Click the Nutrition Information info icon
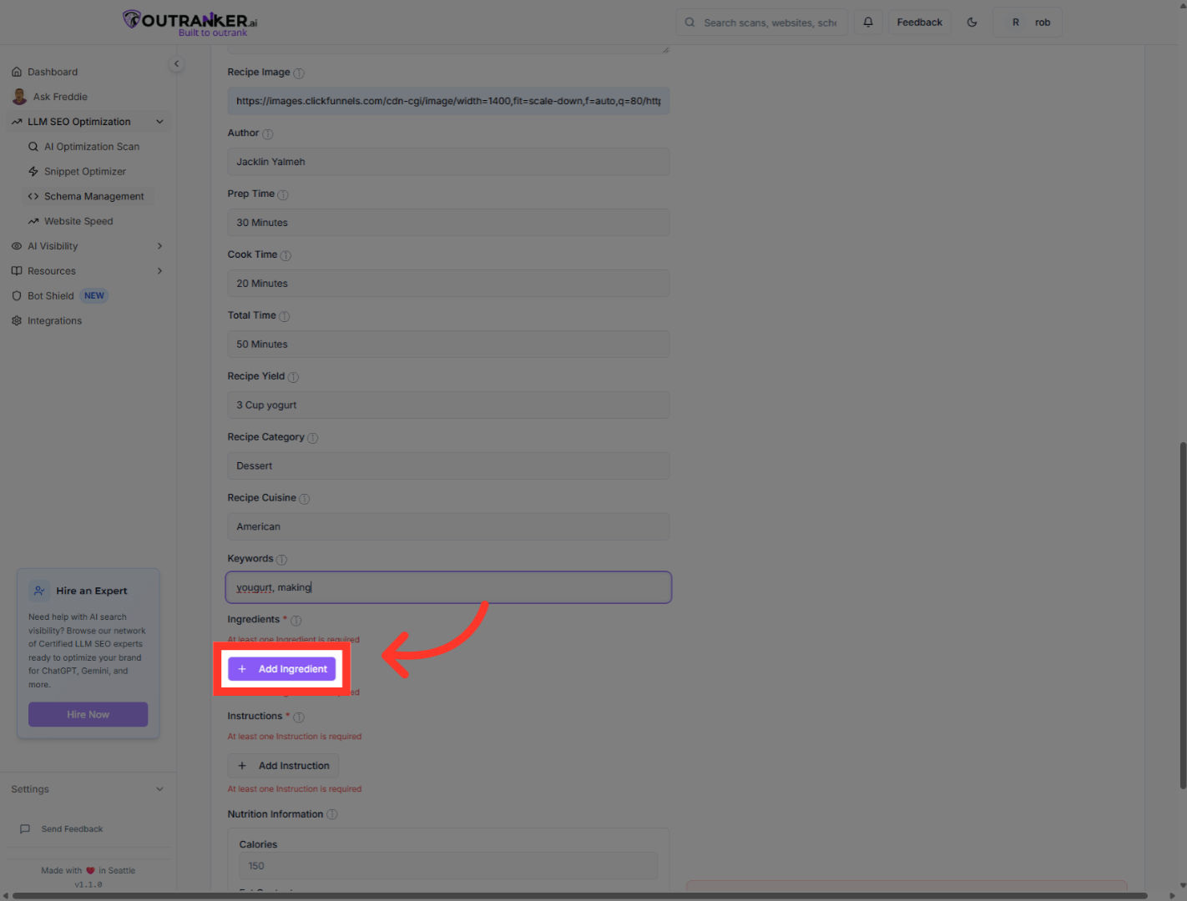1187x901 pixels. click(x=331, y=813)
